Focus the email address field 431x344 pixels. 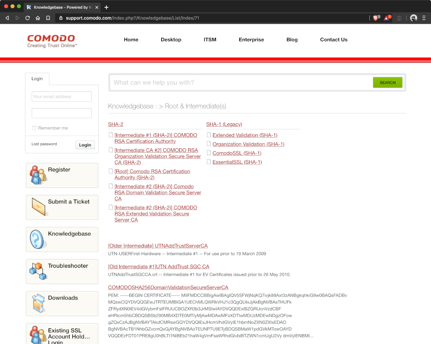(62, 97)
